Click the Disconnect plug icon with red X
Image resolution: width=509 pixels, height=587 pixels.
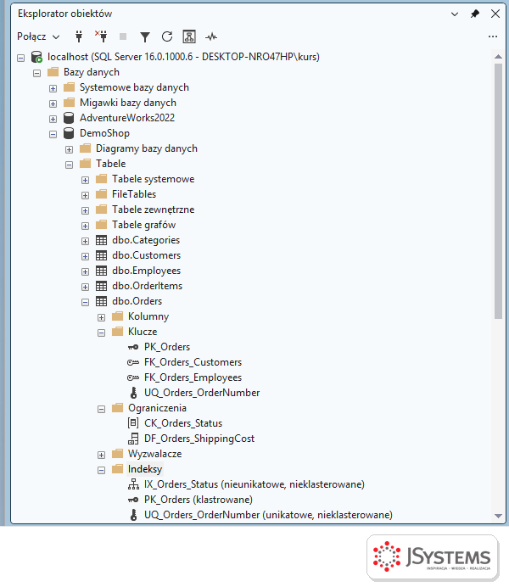pyautogui.click(x=101, y=36)
